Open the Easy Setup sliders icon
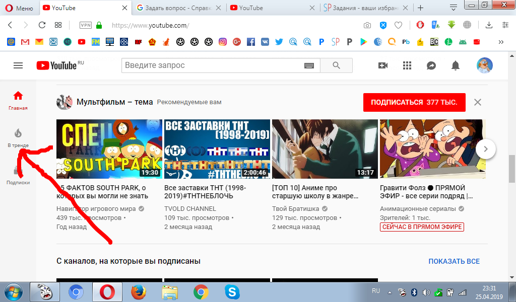The width and height of the screenshot is (516, 302). click(505, 25)
